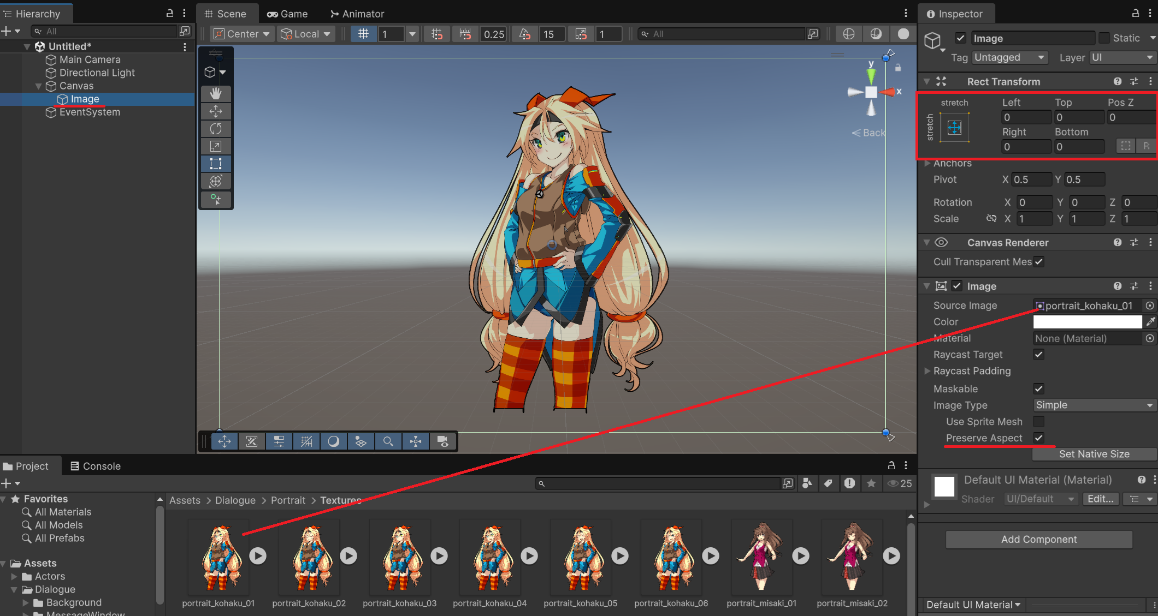Click the anchor presets stretch icon

(954, 128)
